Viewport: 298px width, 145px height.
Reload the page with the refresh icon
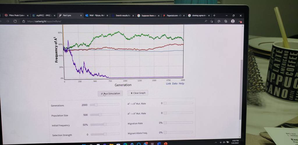(15, 21)
